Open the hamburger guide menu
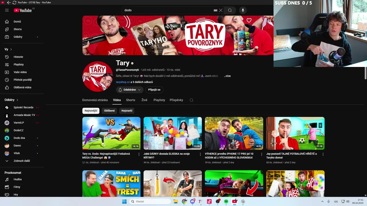367x206 pixels. (x=7, y=10)
